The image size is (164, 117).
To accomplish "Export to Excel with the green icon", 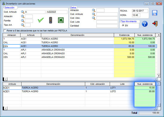I will coord(61,20).
